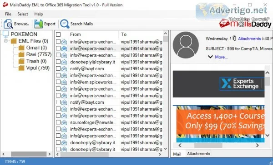
Task: Click the Export floppy disk icon
Action: (x=39, y=24)
